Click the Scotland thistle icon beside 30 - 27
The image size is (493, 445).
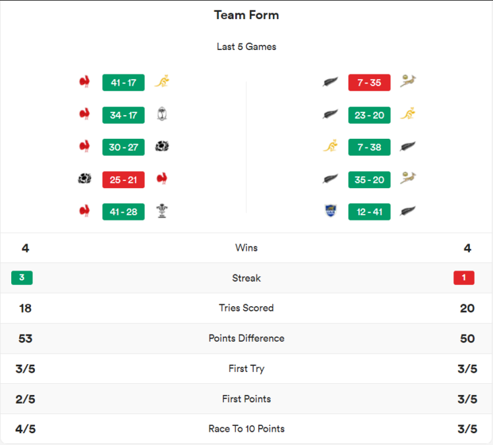click(162, 147)
